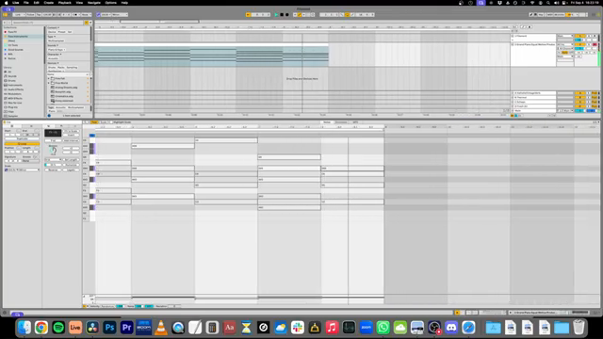Open the Playback menu

[x=65, y=3]
